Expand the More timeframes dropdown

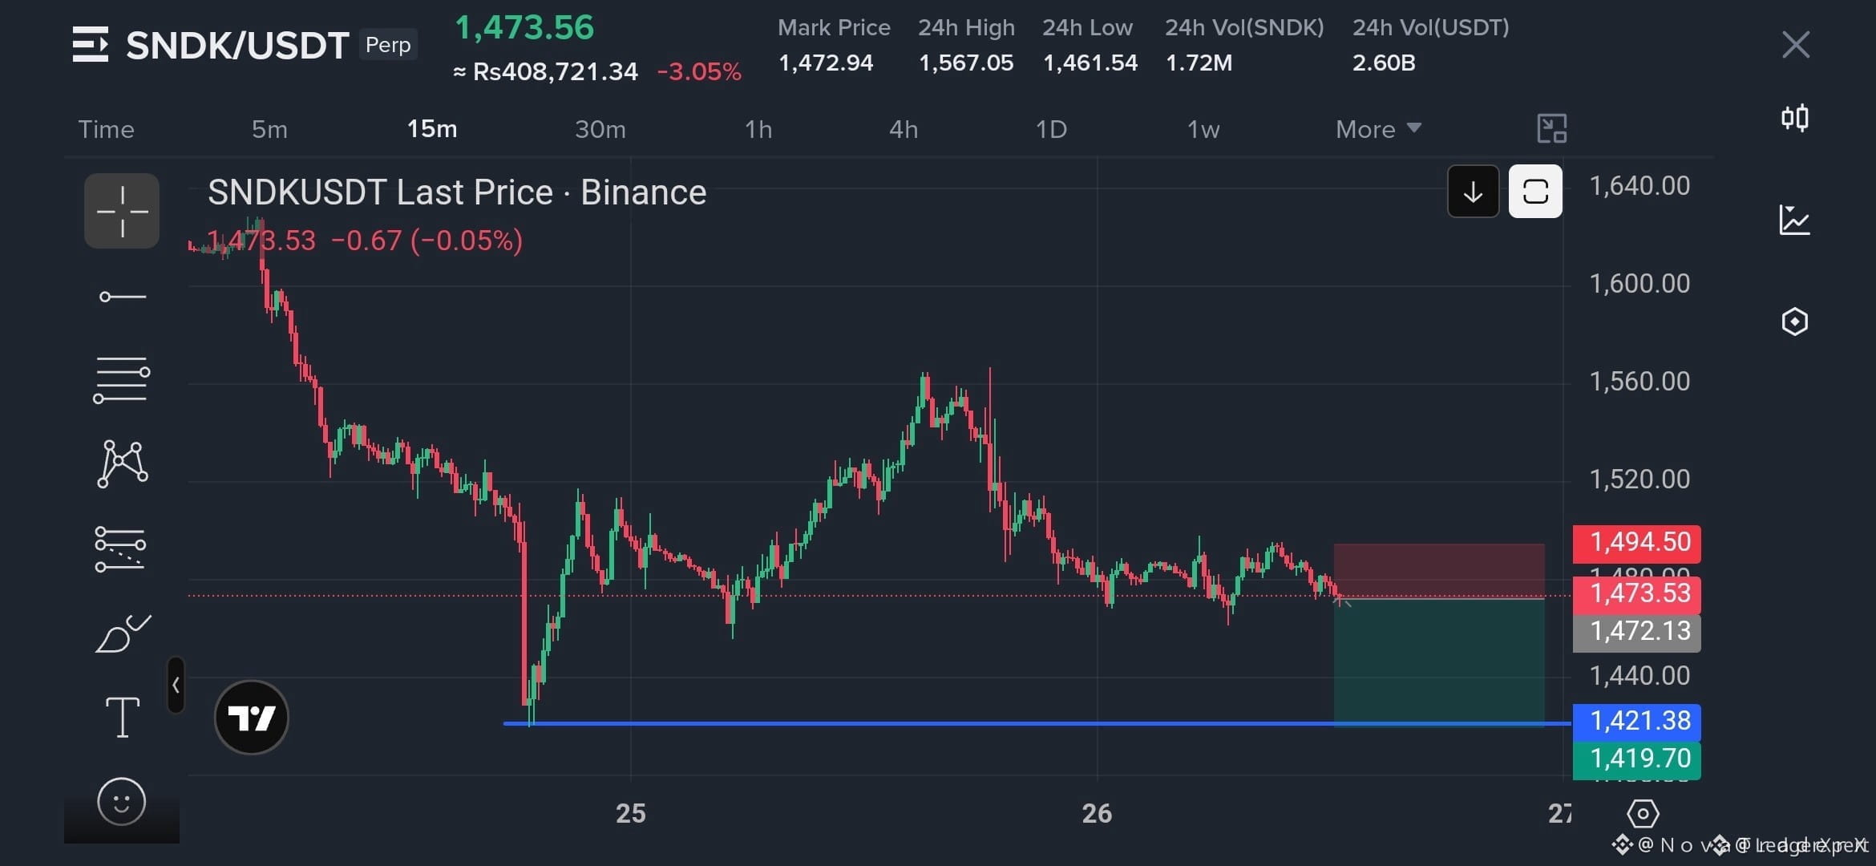tap(1378, 129)
